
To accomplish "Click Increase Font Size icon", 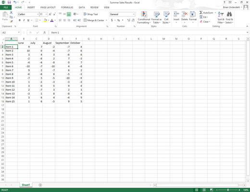I will pos(50,14).
